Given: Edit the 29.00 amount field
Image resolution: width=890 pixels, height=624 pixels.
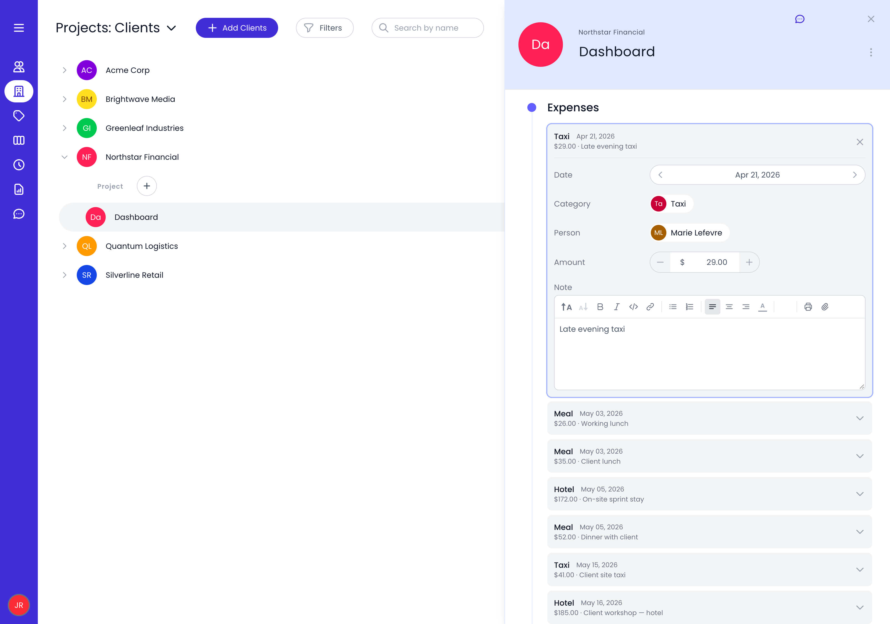Looking at the screenshot, I should (x=716, y=262).
